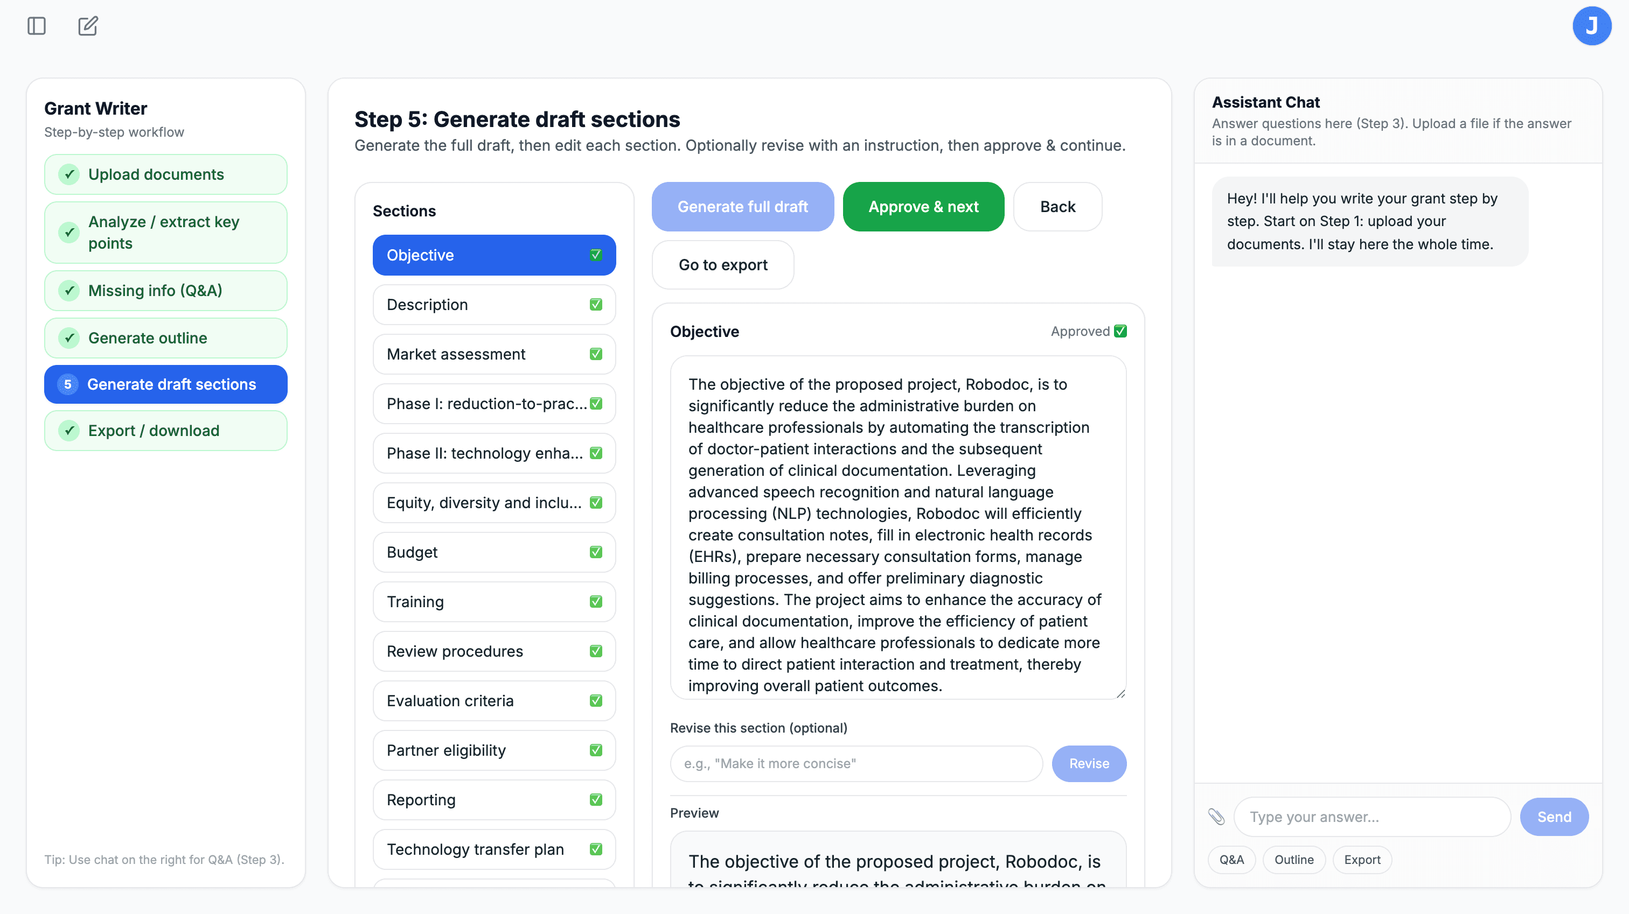Open the J user avatar
The image size is (1629, 914).
(1592, 26)
